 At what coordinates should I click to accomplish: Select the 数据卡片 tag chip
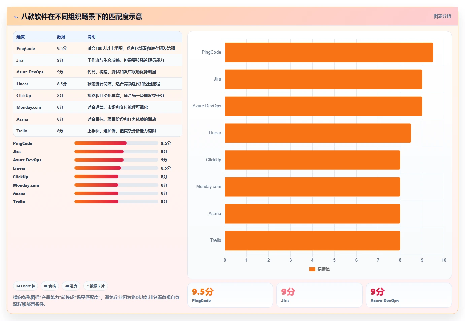click(96, 286)
